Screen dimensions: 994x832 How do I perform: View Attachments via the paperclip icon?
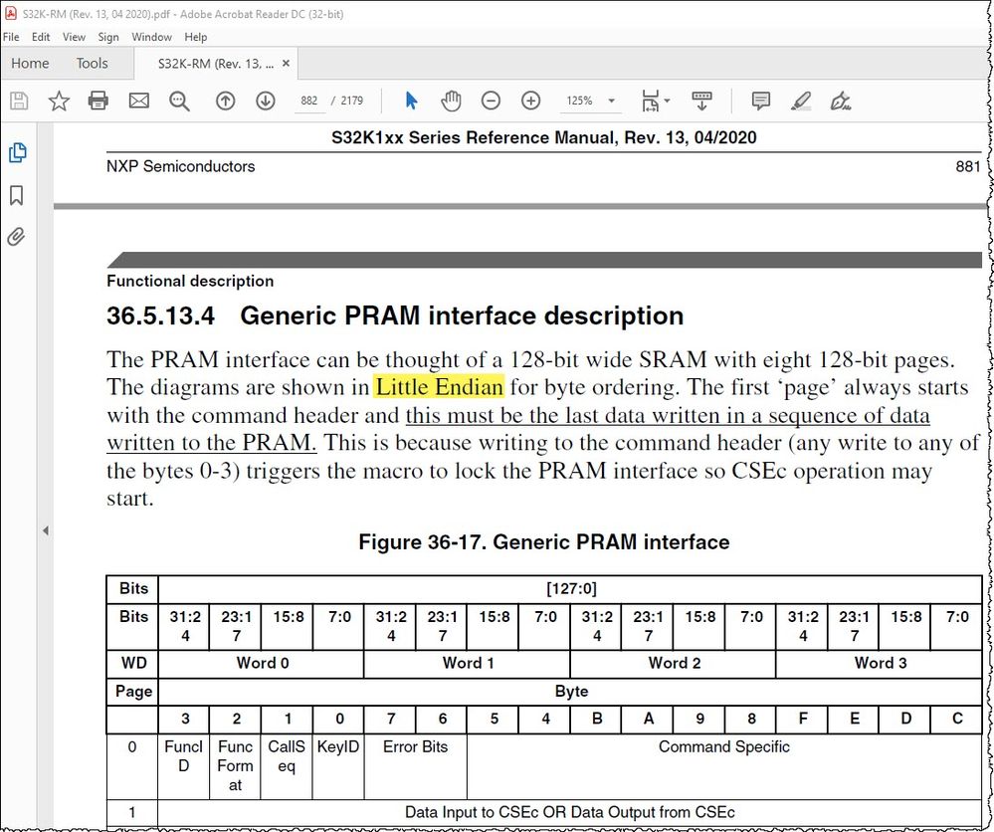coord(17,237)
